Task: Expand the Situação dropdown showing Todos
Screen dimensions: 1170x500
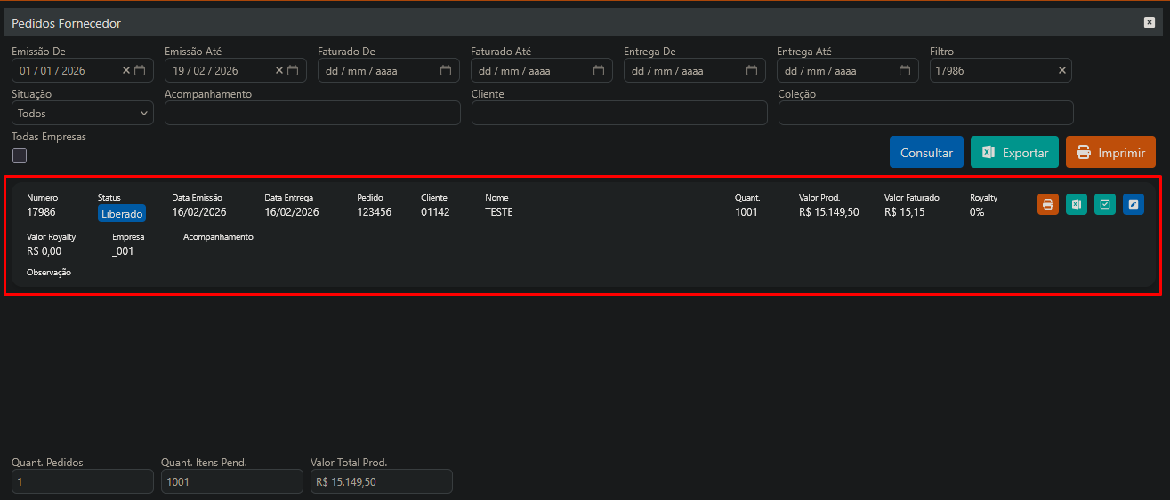Action: pyautogui.click(x=83, y=113)
